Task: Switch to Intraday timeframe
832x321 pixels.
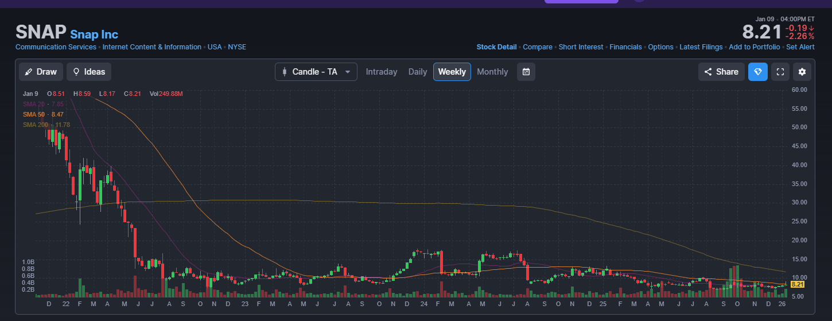Action: pos(382,72)
